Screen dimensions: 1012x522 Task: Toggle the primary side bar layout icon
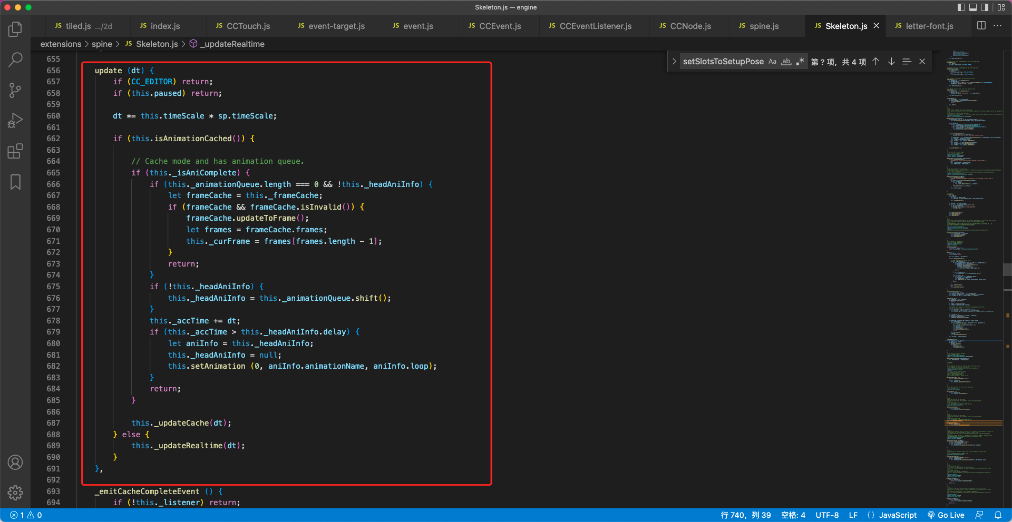pyautogui.click(x=961, y=7)
